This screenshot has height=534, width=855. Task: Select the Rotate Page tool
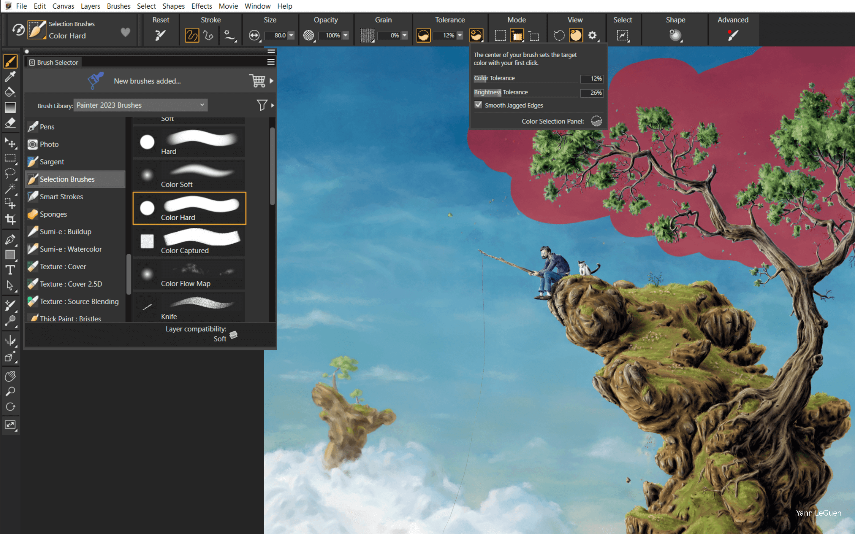pos(10,406)
